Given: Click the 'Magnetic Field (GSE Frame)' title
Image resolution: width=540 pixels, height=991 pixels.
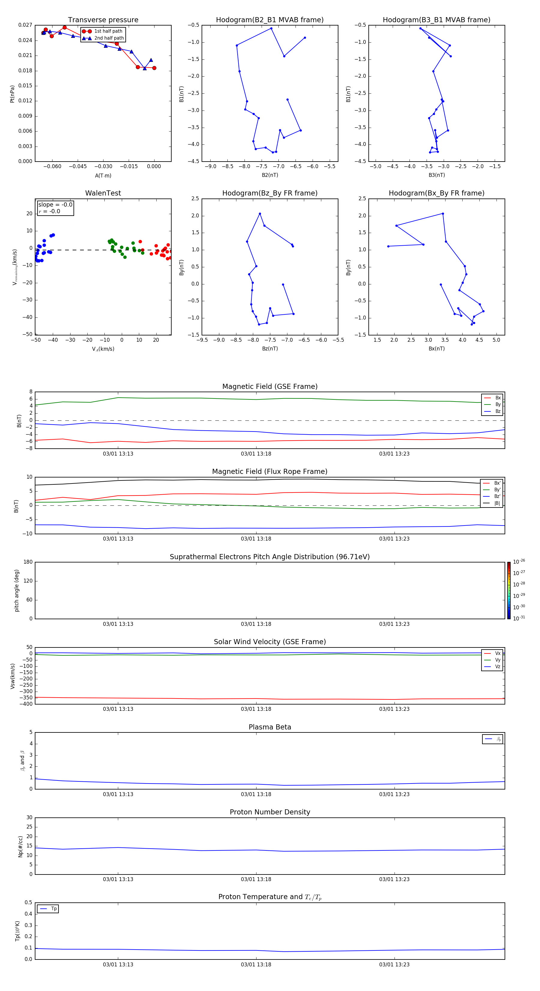Looking at the screenshot, I should point(270,386).
